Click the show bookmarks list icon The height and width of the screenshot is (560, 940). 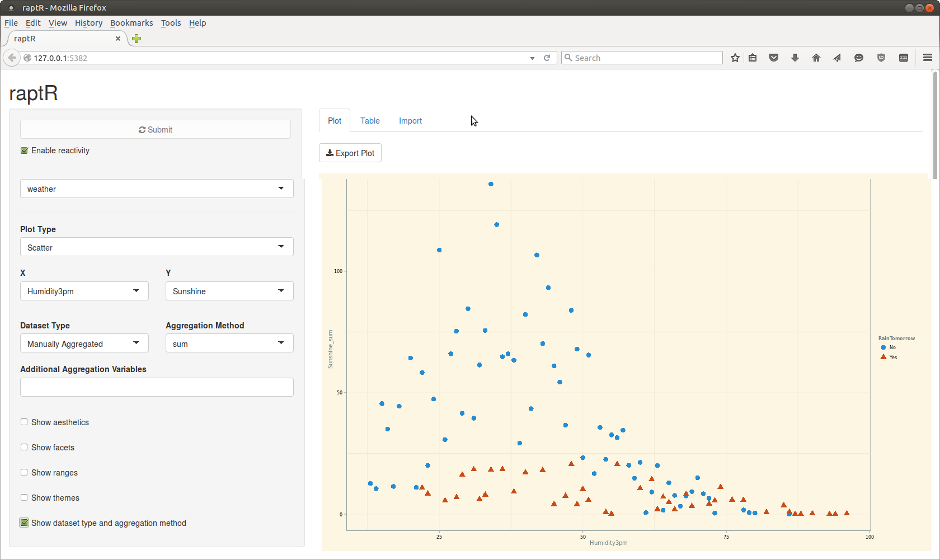point(753,58)
